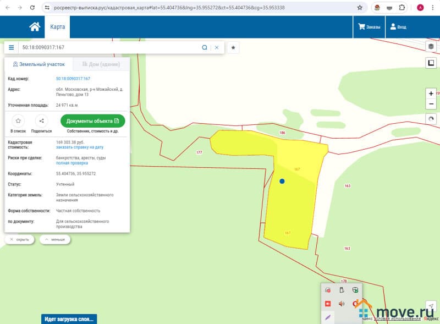
Task: Add parcel to list with star icon
Action: [18, 120]
